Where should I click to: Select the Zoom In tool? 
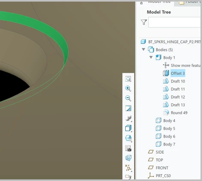[x=128, y=88]
